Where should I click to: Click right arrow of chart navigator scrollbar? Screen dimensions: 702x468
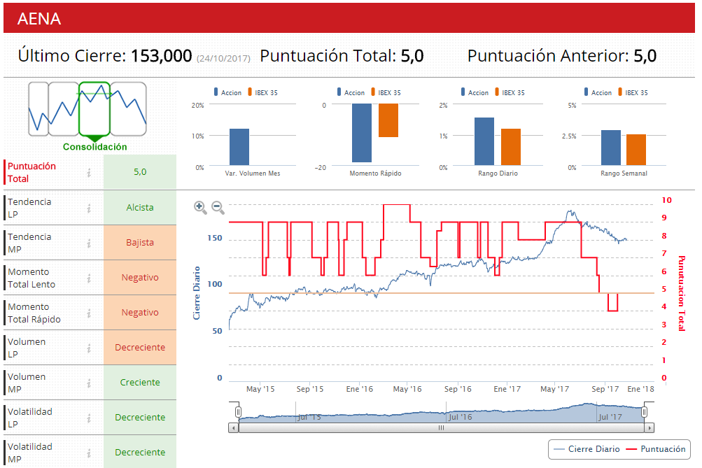pos(650,427)
